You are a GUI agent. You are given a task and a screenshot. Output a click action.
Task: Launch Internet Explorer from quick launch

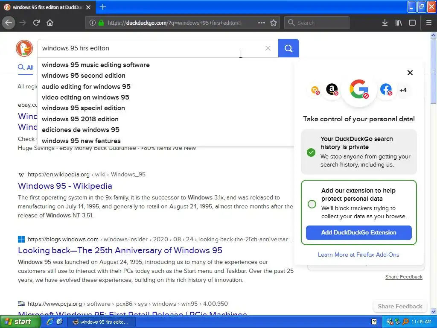(50, 322)
